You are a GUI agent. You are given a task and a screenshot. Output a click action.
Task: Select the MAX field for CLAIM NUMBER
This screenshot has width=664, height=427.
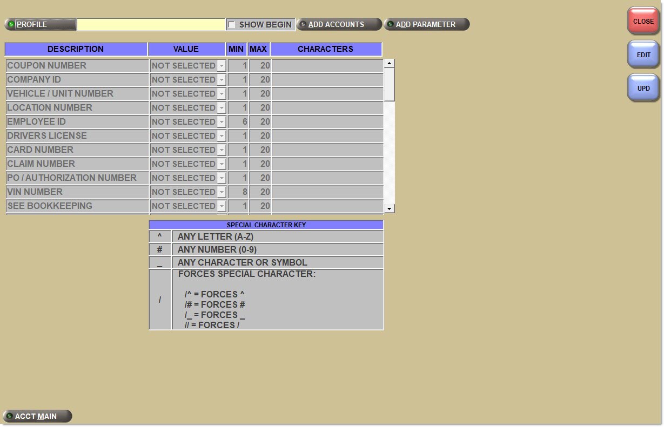tap(259, 164)
